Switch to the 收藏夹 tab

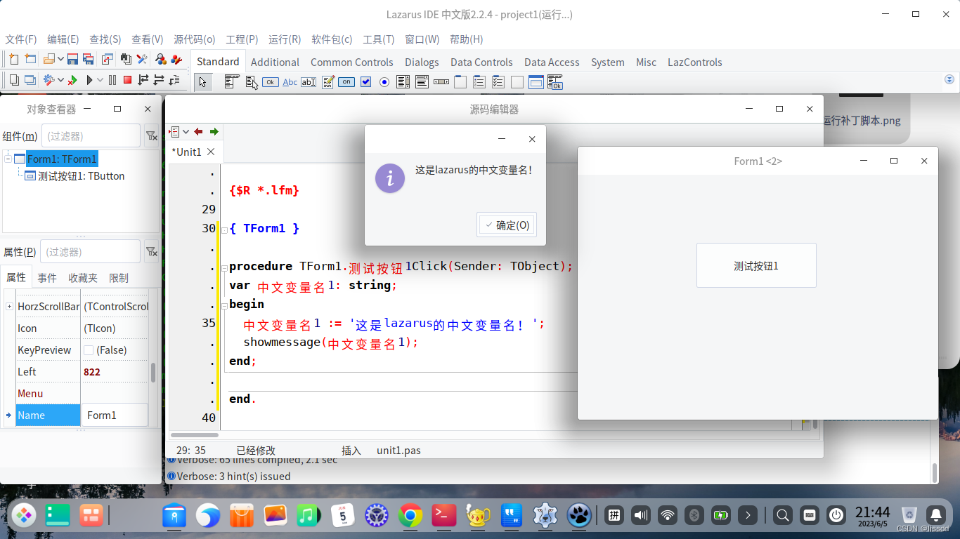83,278
